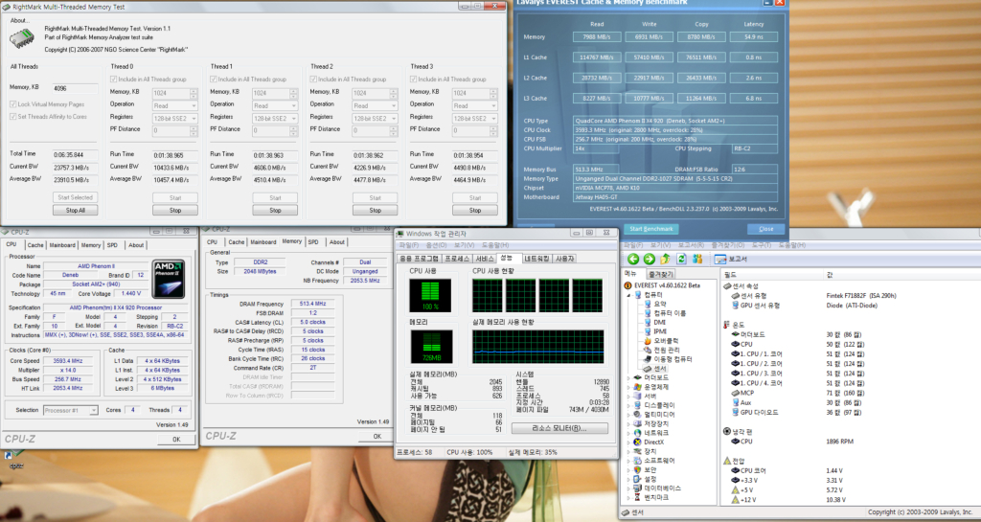Select EVEREST v4.60.1622 Beta root icon
The height and width of the screenshot is (522, 981).
628,285
